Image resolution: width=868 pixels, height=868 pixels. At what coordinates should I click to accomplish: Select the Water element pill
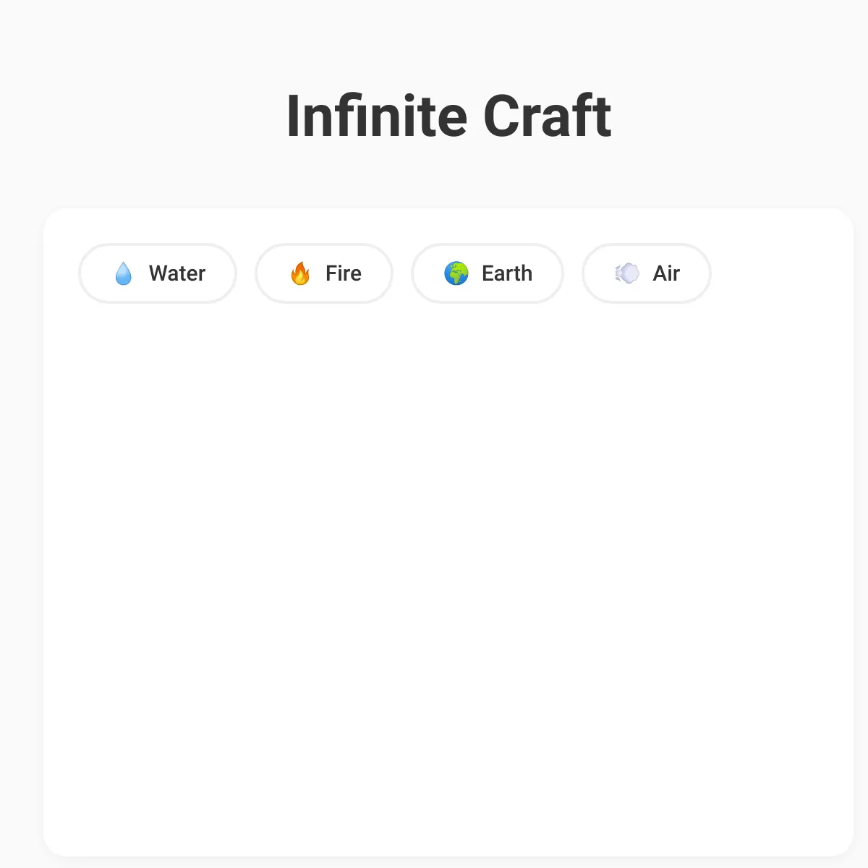pyautogui.click(x=158, y=273)
